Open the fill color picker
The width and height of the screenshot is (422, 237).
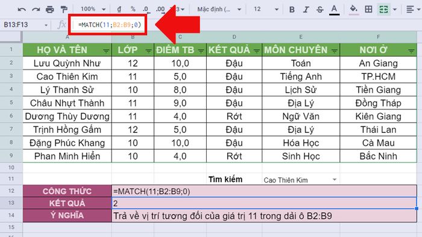pyautogui.click(x=354, y=10)
